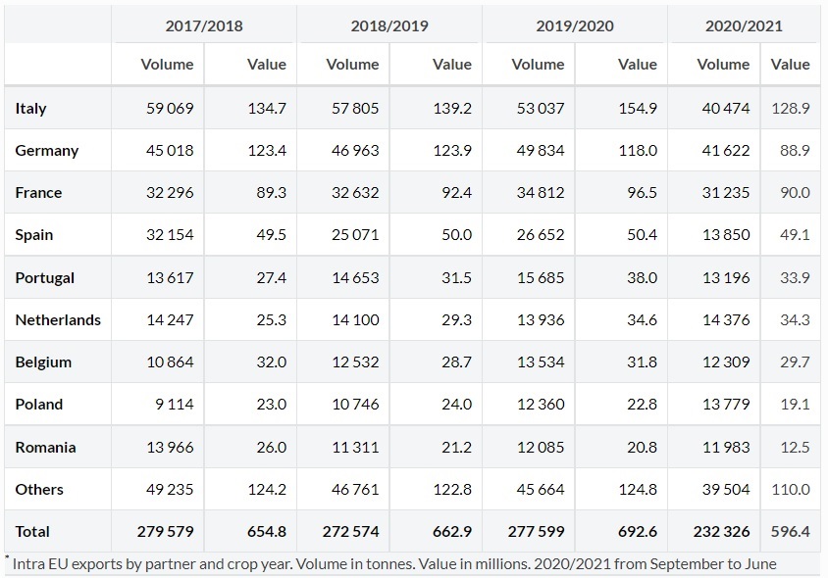Screen dimensions: 828x578
Task: Click the 2019/2020 column group header
Action: 575,25
